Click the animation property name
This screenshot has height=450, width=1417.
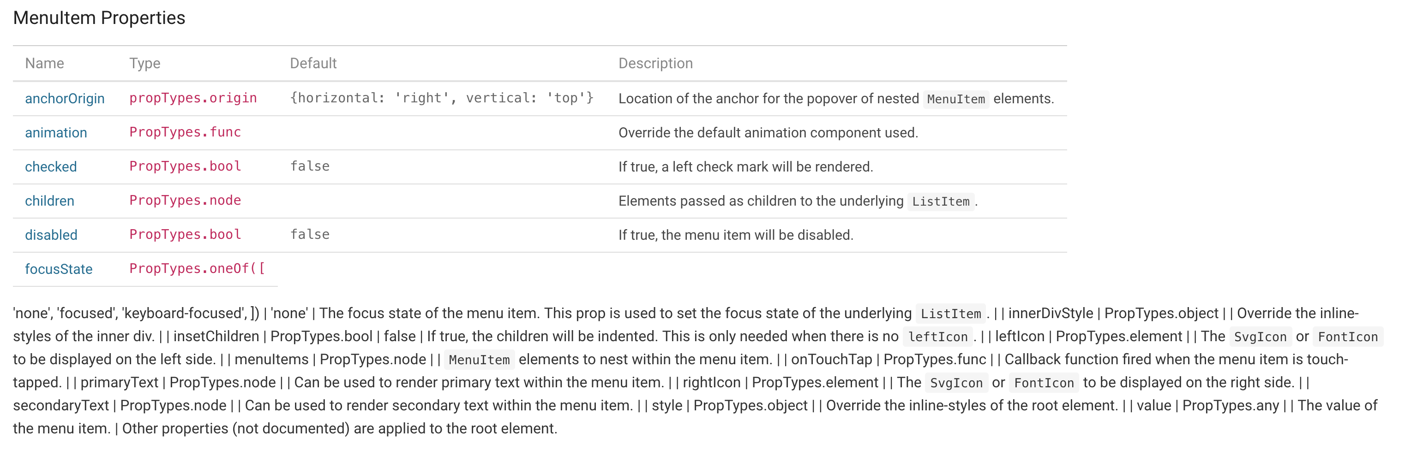tap(55, 132)
